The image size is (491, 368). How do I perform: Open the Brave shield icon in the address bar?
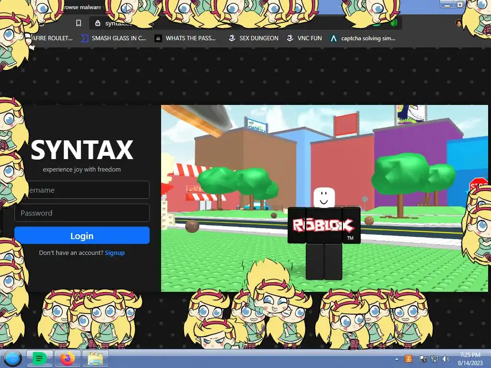[x=394, y=23]
